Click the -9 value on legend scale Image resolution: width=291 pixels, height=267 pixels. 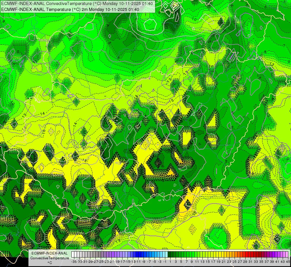[x=144, y=262]
